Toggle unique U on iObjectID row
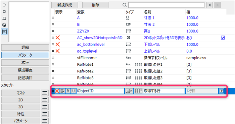Screen dimensions: 235x124 [73, 91]
